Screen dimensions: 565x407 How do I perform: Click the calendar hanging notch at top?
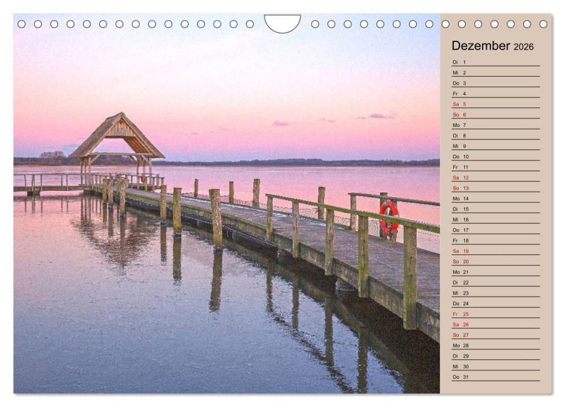282,23
